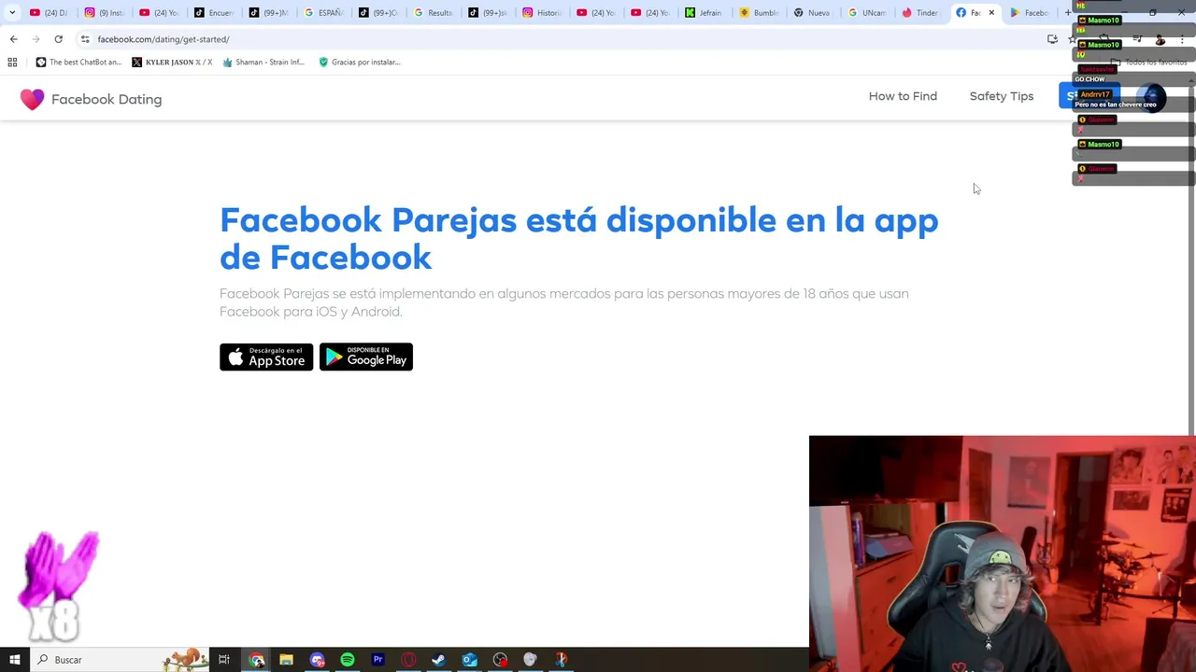Switch to the "(9) Insta" Instagram tab
Image resolution: width=1196 pixels, height=672 pixels.
coord(105,13)
